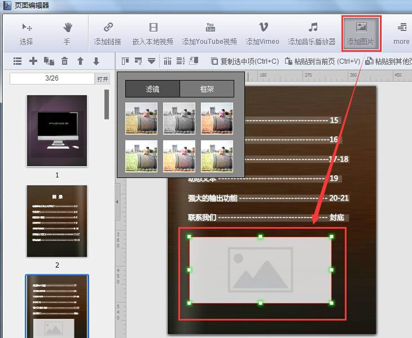Screen dimensions: 412x338
Task: Click the first align toolbar icon
Action: coord(125,61)
